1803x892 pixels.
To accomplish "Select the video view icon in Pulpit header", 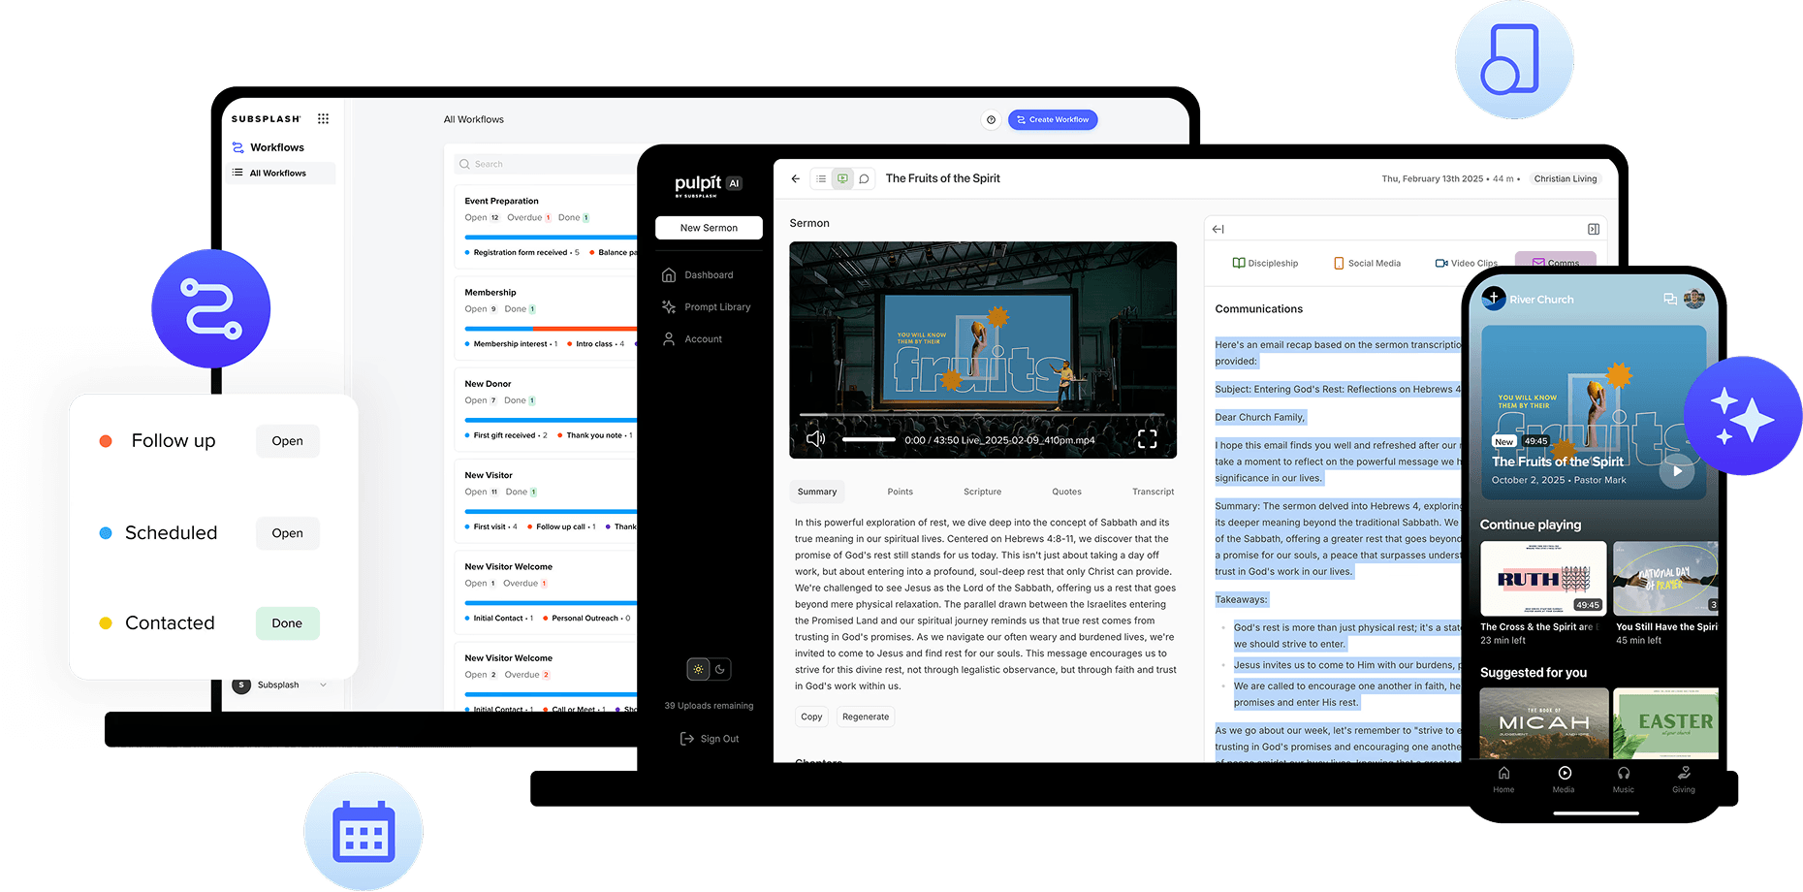I will click(842, 178).
